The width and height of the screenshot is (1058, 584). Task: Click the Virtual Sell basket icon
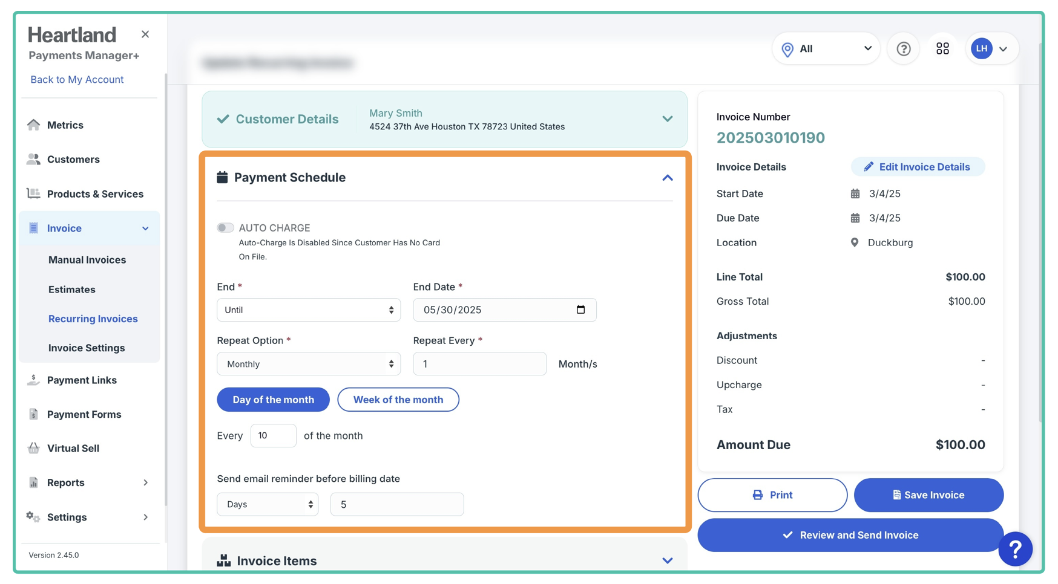tap(34, 448)
